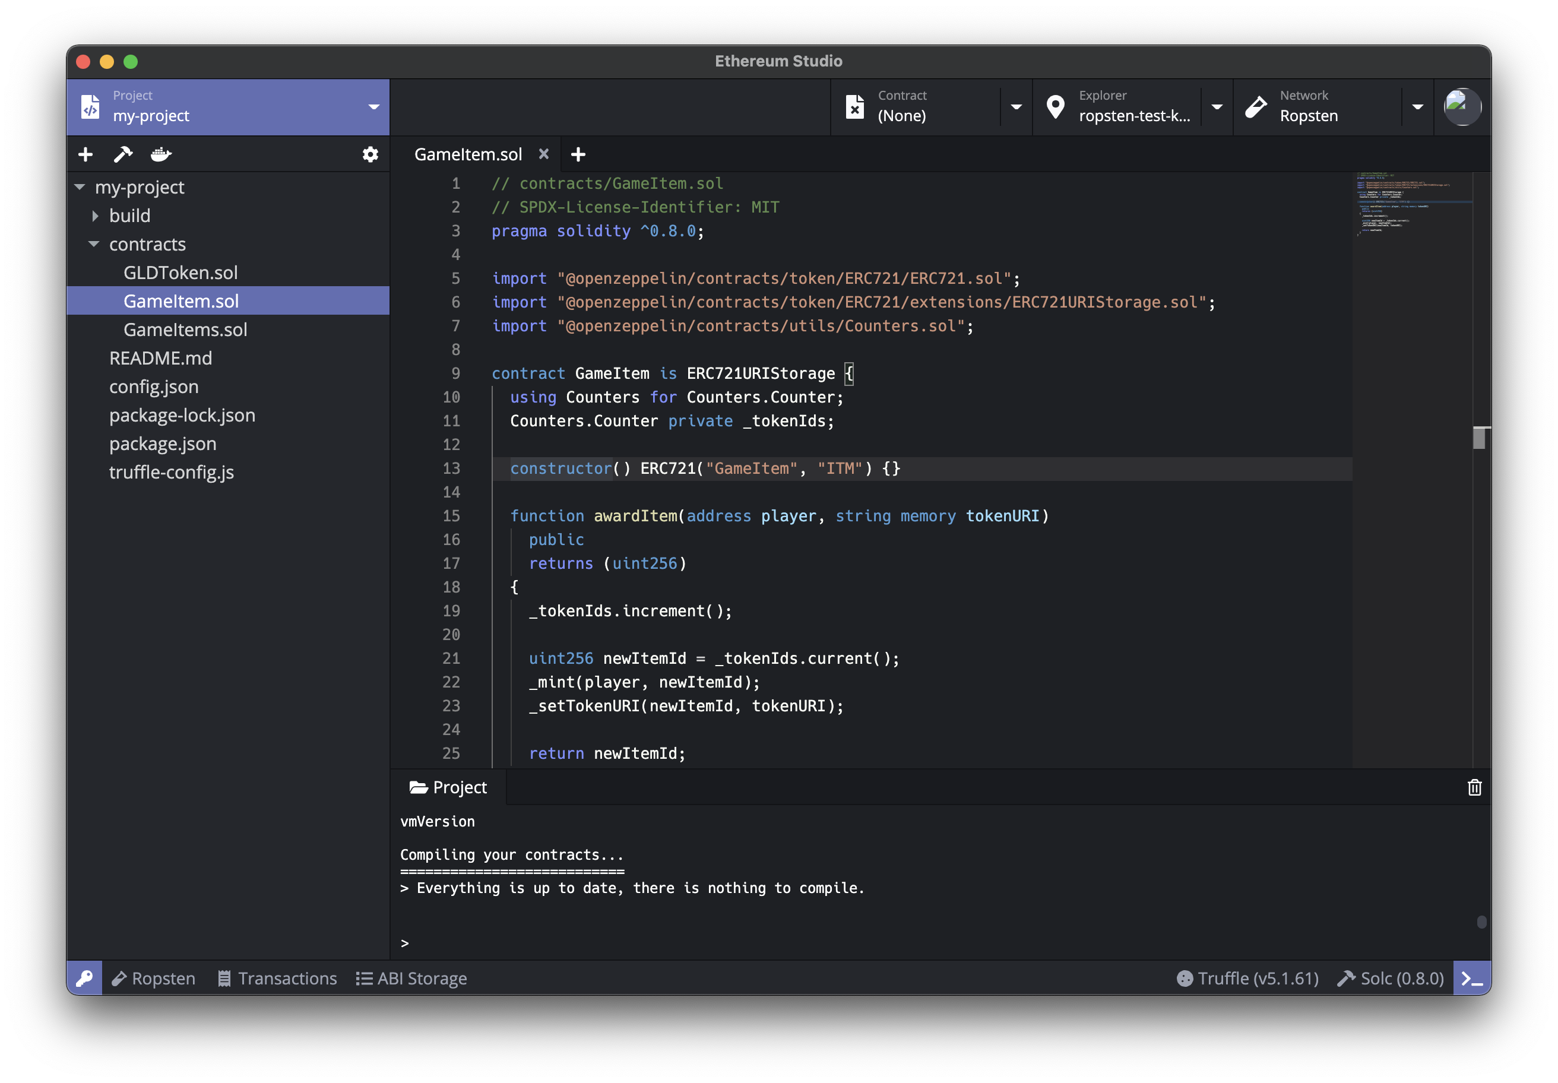Viewport: 1558px width, 1083px height.
Task: Click the editor vertical scrollbar thumb
Action: click(x=1479, y=438)
